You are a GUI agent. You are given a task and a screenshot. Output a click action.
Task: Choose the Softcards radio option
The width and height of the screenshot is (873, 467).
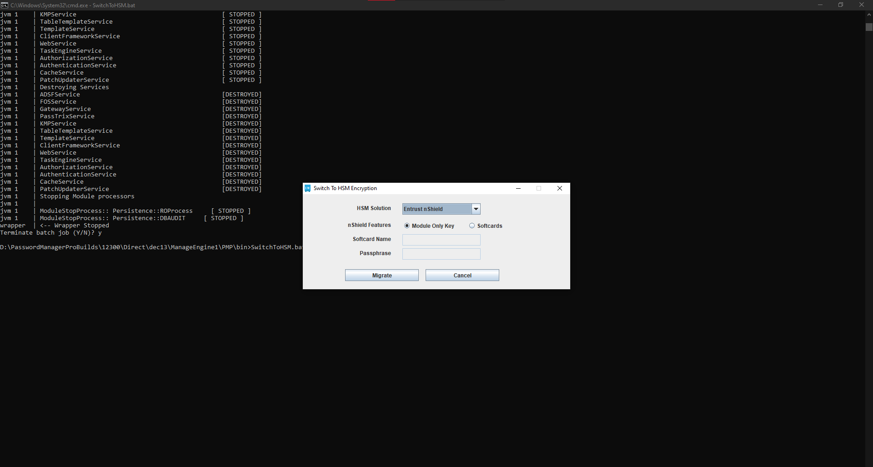472,226
